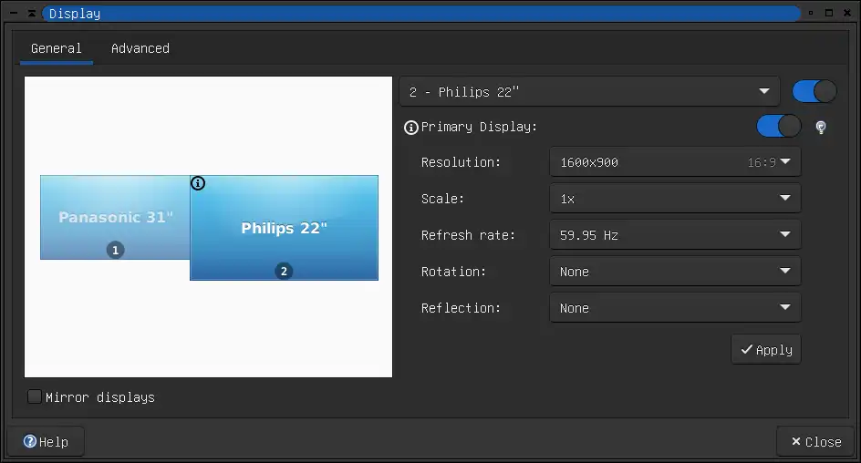The width and height of the screenshot is (861, 463).
Task: Click the info icon beside Primary Display
Action: click(410, 128)
